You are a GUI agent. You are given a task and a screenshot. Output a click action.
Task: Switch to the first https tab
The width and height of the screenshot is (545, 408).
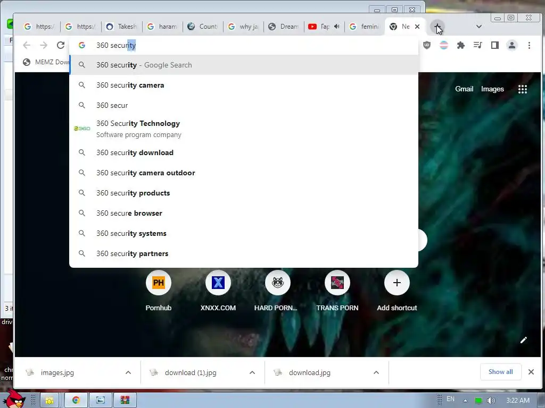coord(39,27)
